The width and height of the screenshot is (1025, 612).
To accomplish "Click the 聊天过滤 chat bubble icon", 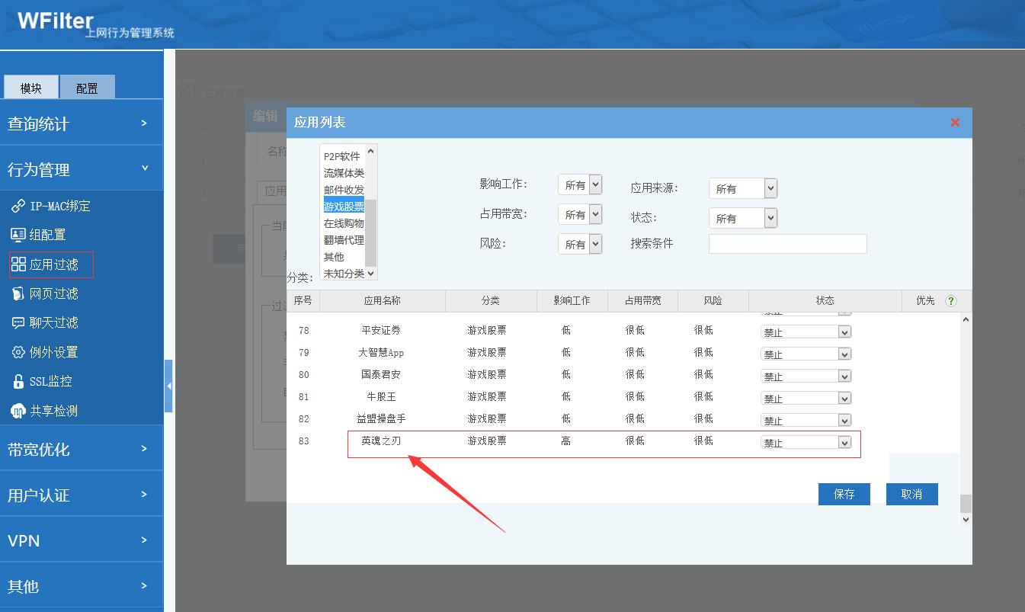I will [18, 322].
